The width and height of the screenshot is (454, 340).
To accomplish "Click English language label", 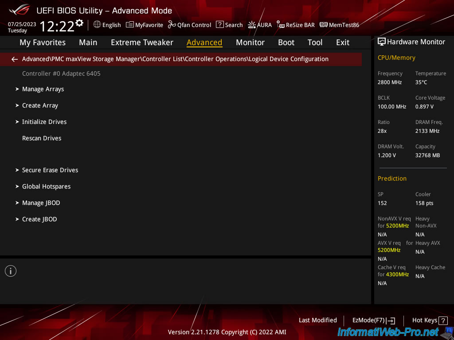I will pyautogui.click(x=111, y=25).
